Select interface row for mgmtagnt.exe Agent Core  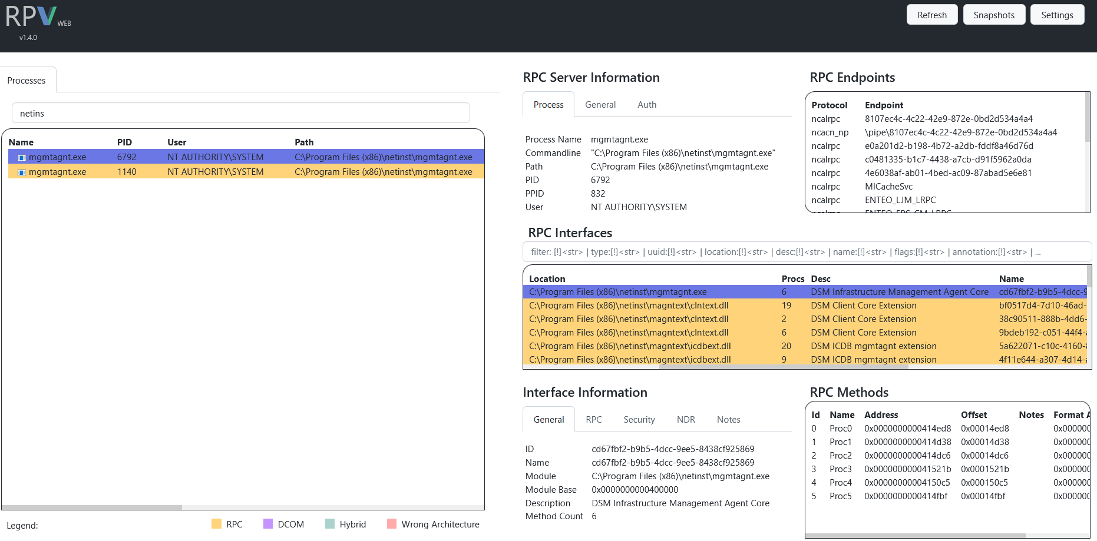(805, 292)
